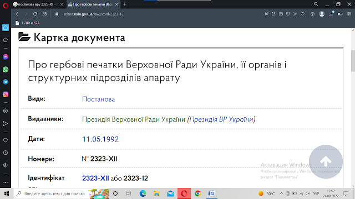Open sidebar setup three-dots menu
This screenshot has width=355, height=199.
[6, 182]
